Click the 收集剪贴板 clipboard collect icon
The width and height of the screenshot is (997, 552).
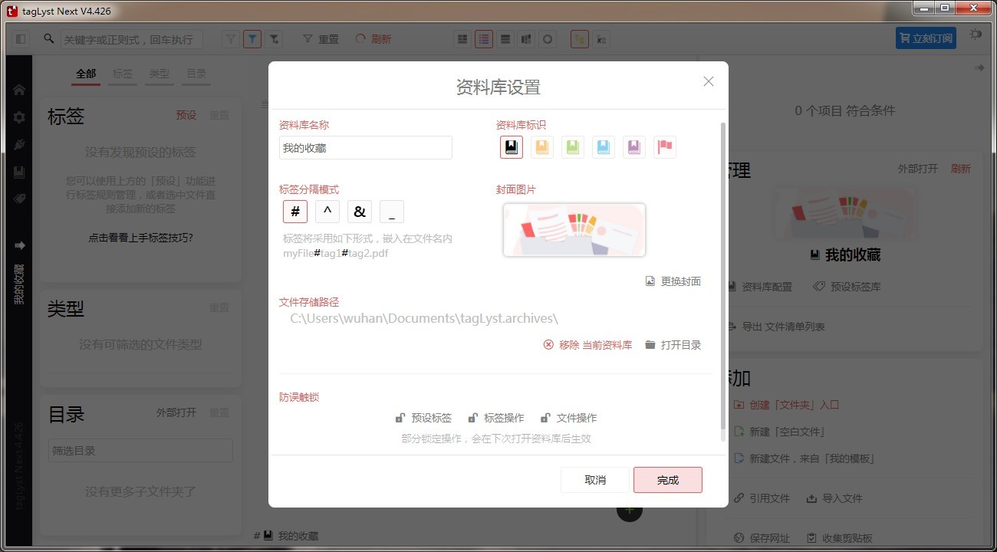814,537
